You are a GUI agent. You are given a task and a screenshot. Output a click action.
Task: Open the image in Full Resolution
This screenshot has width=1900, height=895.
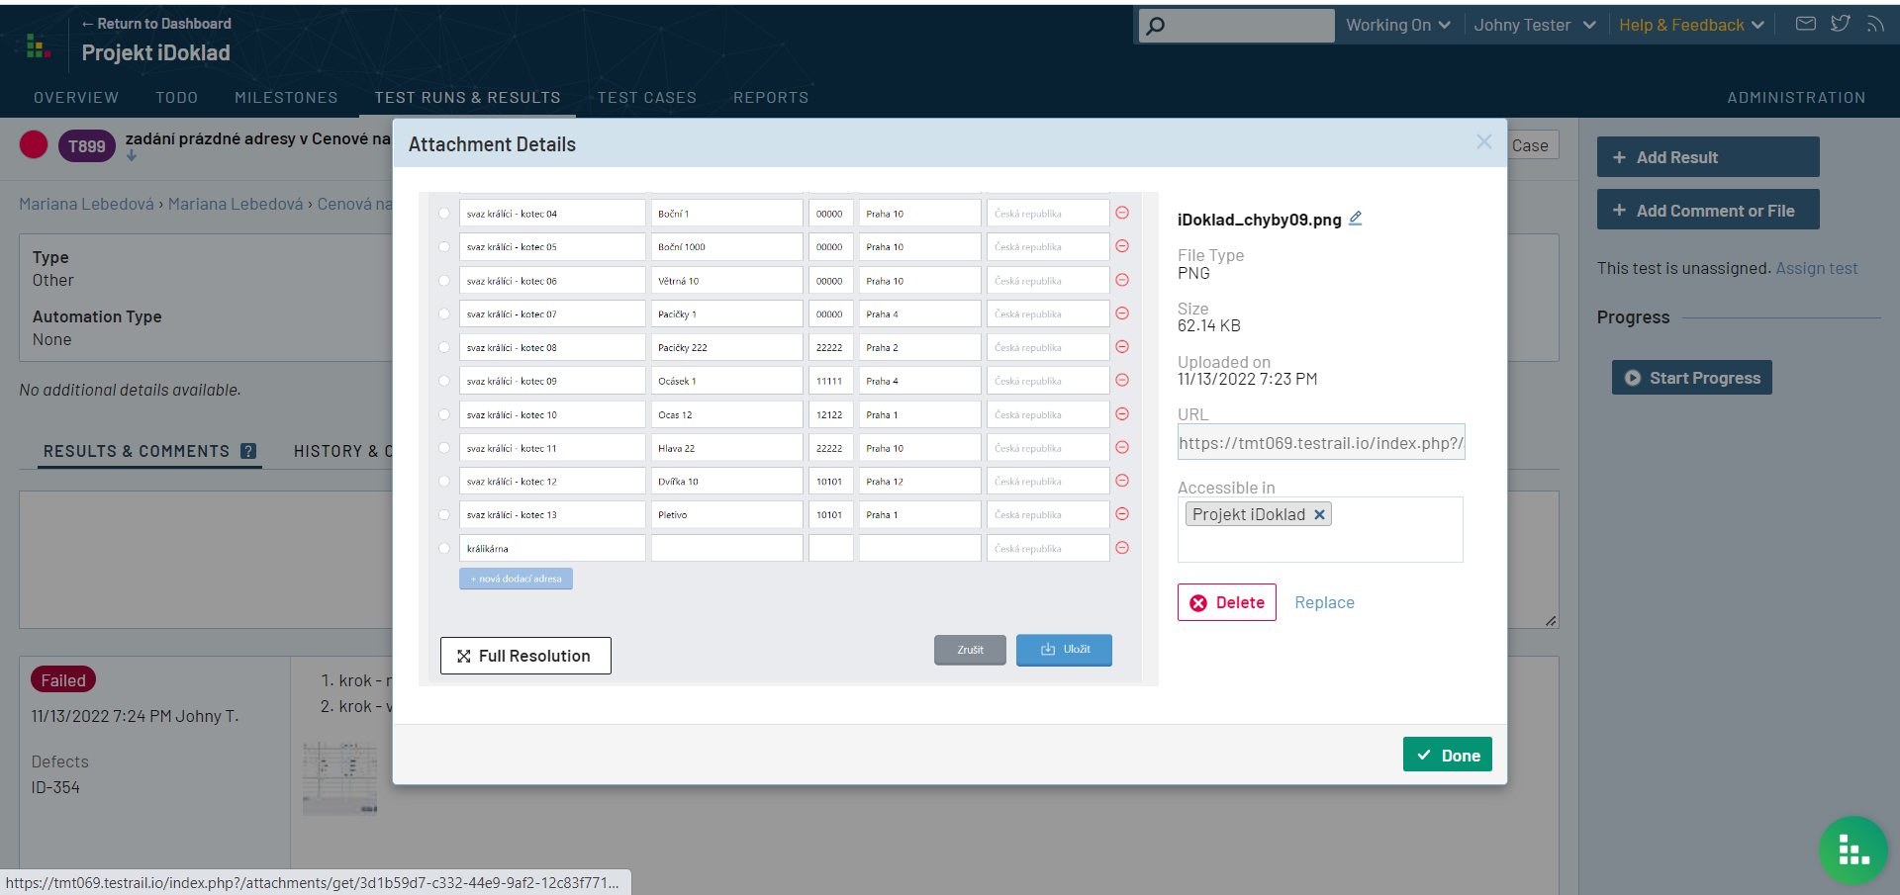(525, 656)
